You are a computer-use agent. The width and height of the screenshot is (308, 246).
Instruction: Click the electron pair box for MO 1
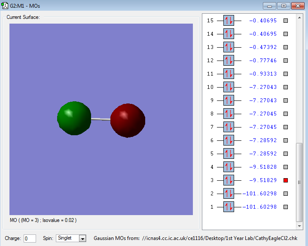(229, 207)
